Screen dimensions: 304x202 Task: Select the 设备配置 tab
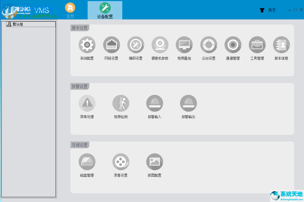click(x=105, y=10)
